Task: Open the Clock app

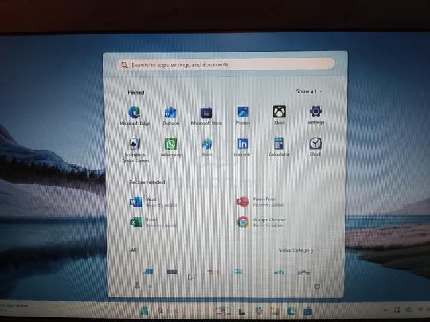Action: click(x=315, y=146)
